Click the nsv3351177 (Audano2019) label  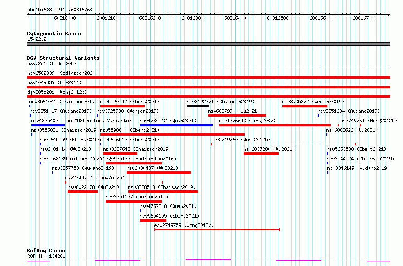137,197
